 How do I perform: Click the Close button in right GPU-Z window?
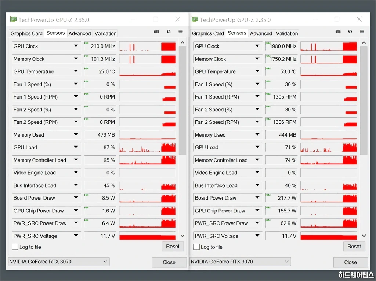click(x=351, y=262)
